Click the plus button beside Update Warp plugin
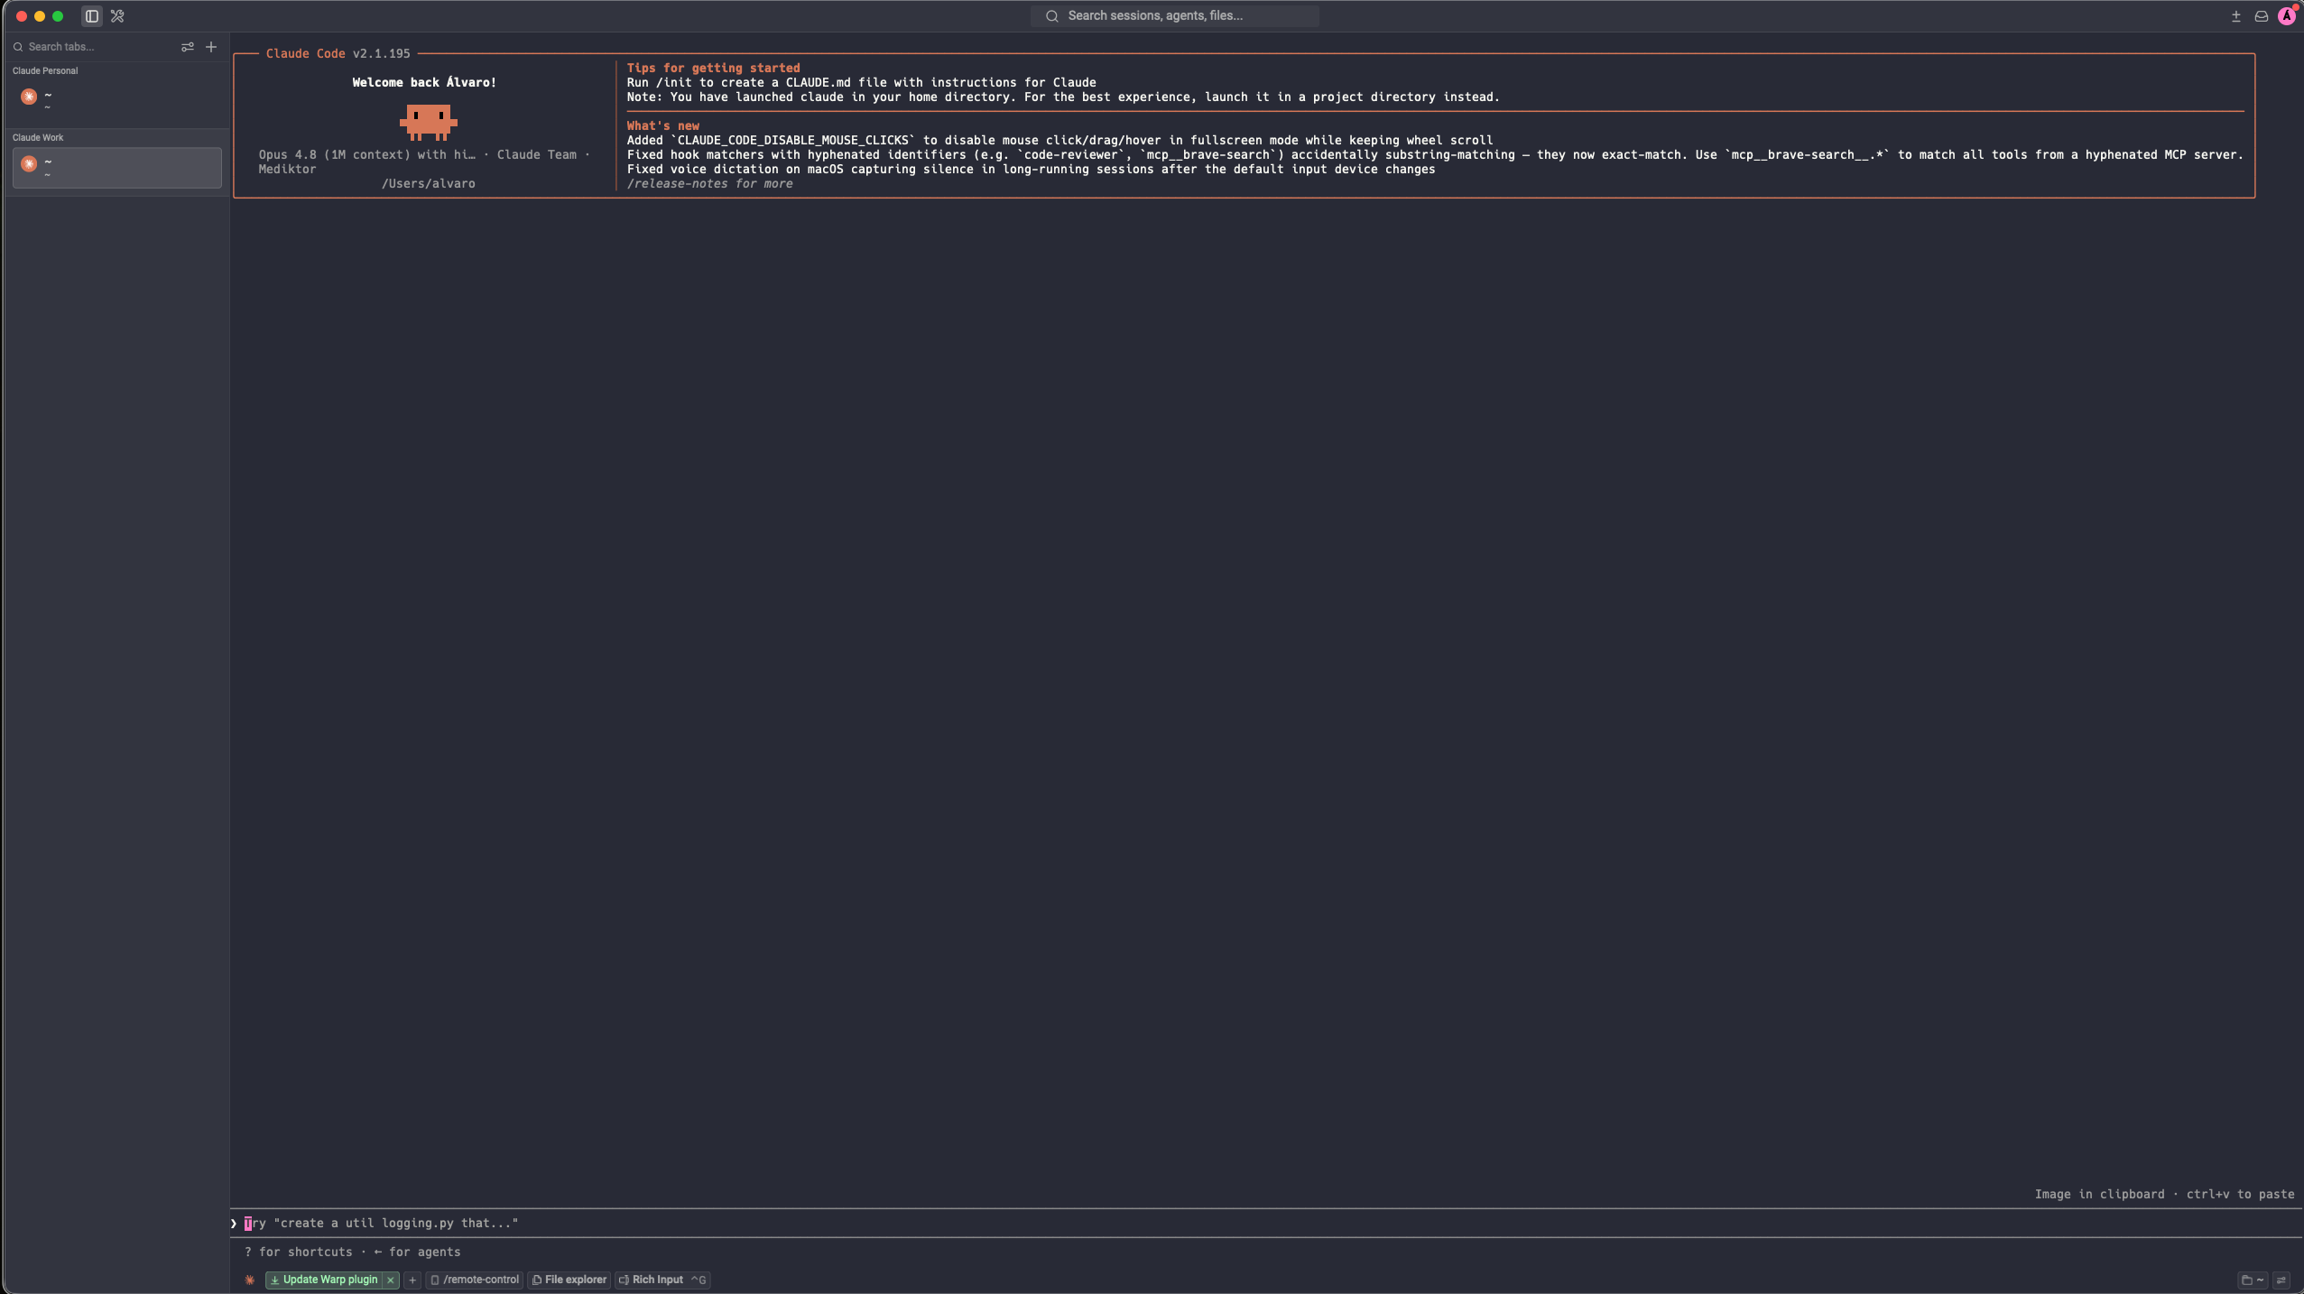This screenshot has height=1294, width=2304. tap(412, 1280)
